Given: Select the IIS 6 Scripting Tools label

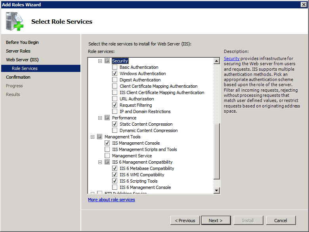Looking at the screenshot, I should coord(139,181).
